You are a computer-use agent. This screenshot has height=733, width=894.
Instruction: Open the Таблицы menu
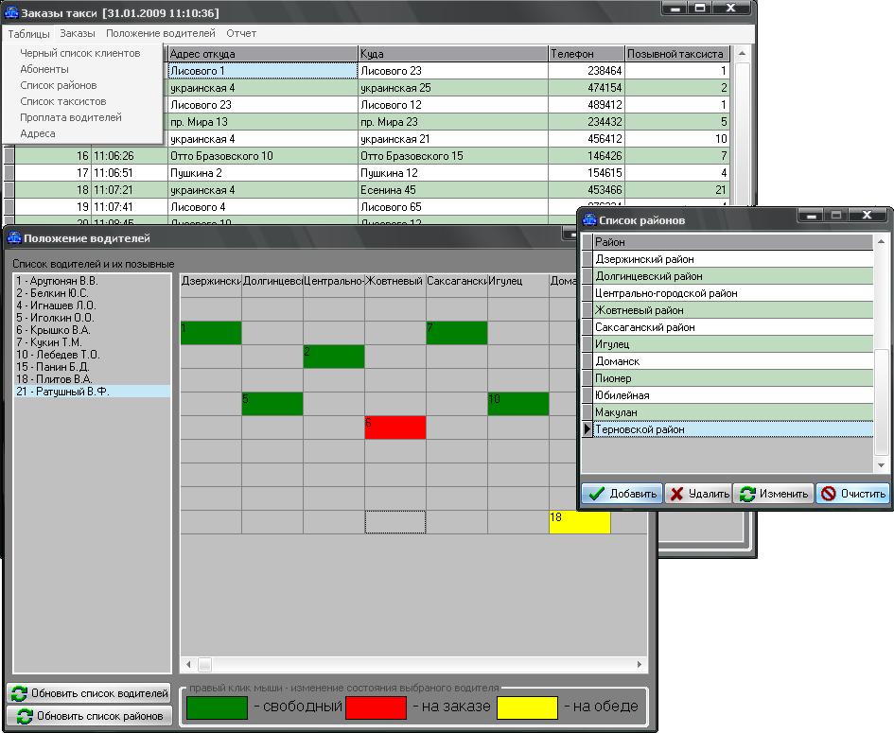pos(28,34)
